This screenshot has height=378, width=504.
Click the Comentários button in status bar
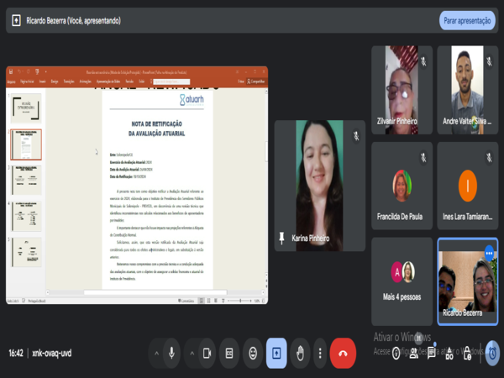click(x=186, y=301)
